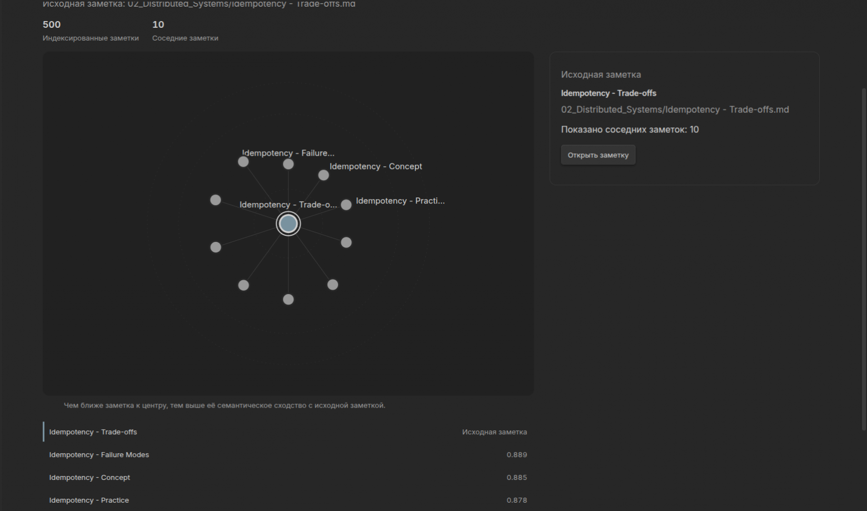Click the graph node beside "Idempotency - Concept" label

tap(323, 175)
